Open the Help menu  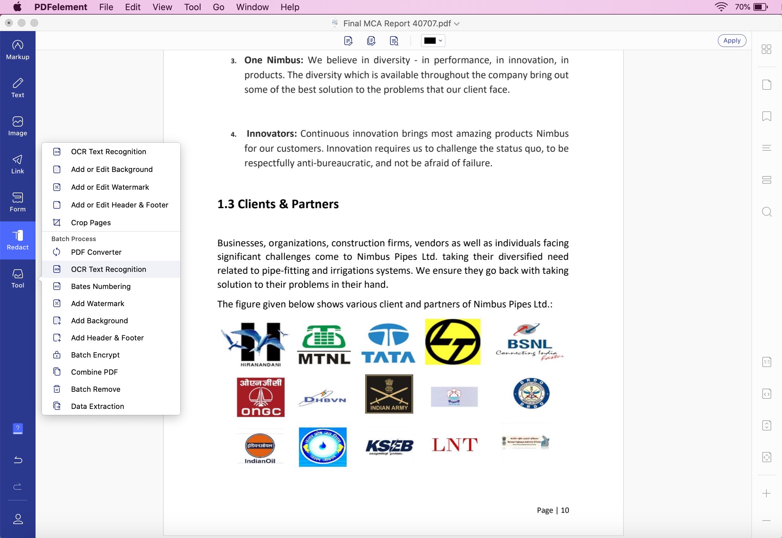coord(290,7)
